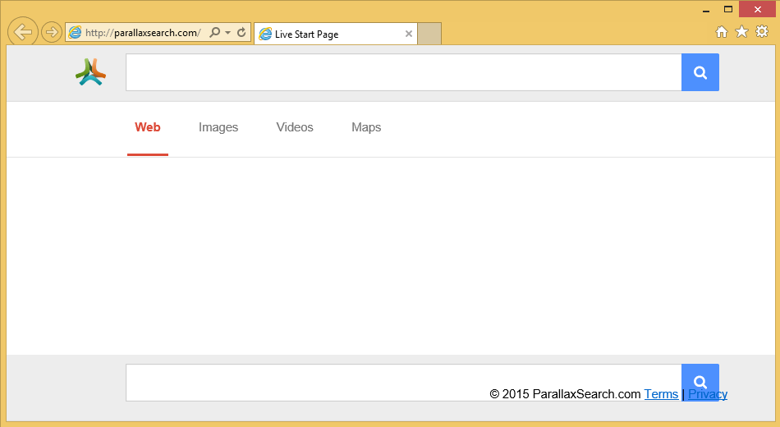Screen dimensions: 780x427
Task: Open the Tools gear icon
Action: [x=762, y=32]
